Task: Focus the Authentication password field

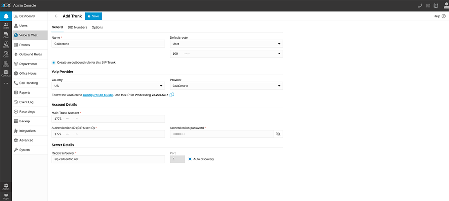Action: 222,134
